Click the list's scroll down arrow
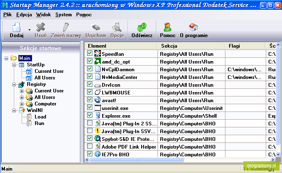282x173 pixels. pos(278,154)
